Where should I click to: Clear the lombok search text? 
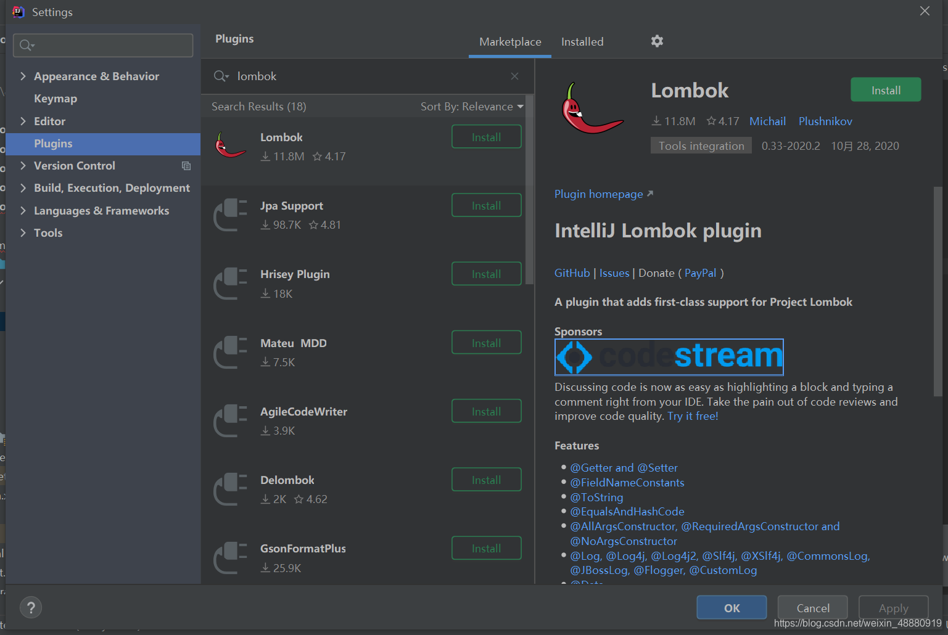514,76
